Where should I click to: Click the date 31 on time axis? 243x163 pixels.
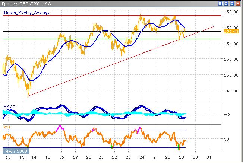(211, 158)
